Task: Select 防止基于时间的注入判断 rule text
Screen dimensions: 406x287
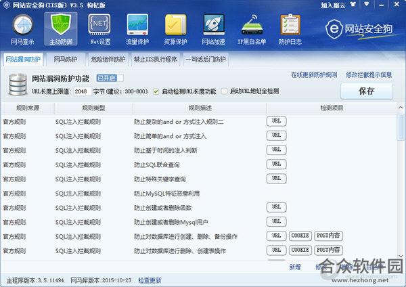Action: [166, 150]
